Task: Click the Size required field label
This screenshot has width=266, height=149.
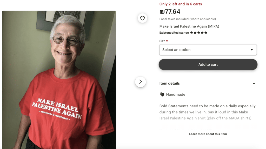Action: click(x=164, y=41)
